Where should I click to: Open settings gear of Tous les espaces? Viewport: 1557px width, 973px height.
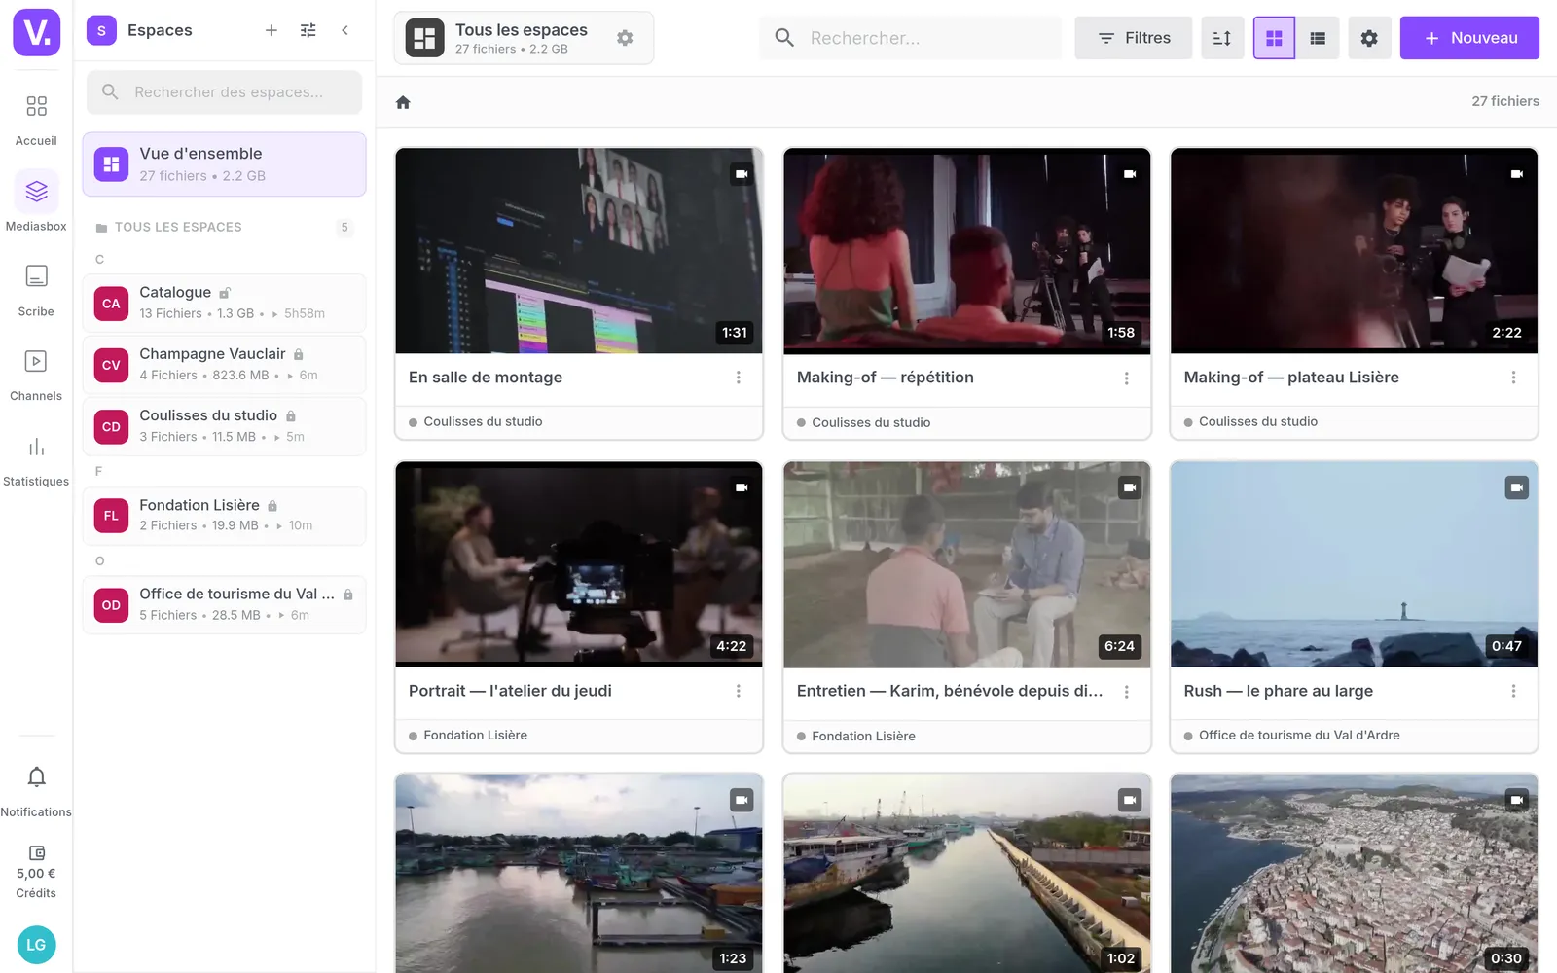(625, 38)
